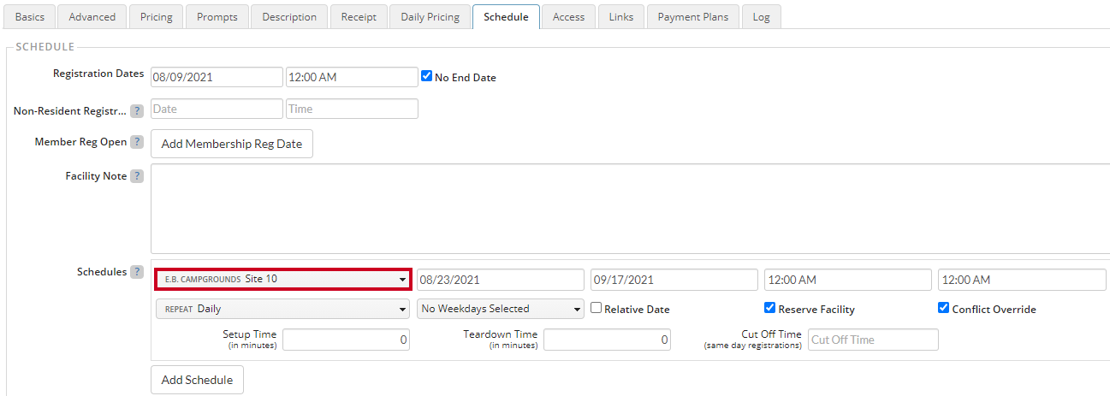1110x396 pixels.
Task: Enable the Relative Date checkbox
Action: click(597, 308)
